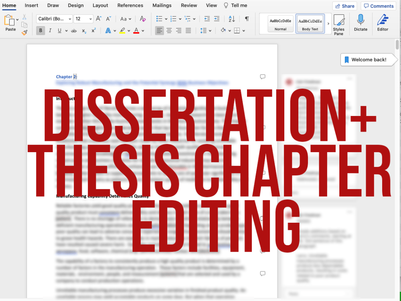Click the Shading paint bucket
This screenshot has width=401, height=301.
pyautogui.click(x=223, y=31)
